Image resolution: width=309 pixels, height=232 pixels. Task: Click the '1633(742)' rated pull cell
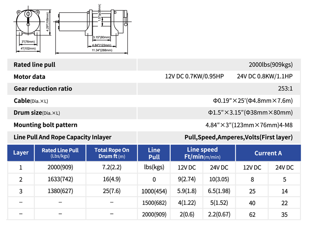(x=60, y=180)
